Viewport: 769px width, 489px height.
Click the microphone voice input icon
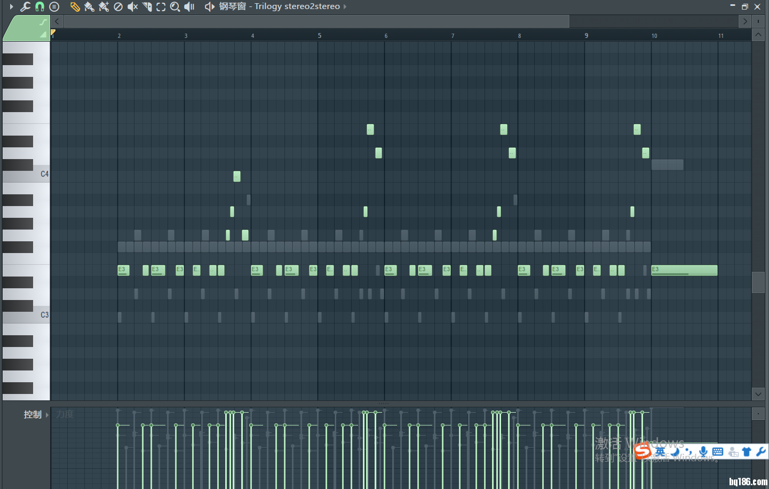coord(703,452)
